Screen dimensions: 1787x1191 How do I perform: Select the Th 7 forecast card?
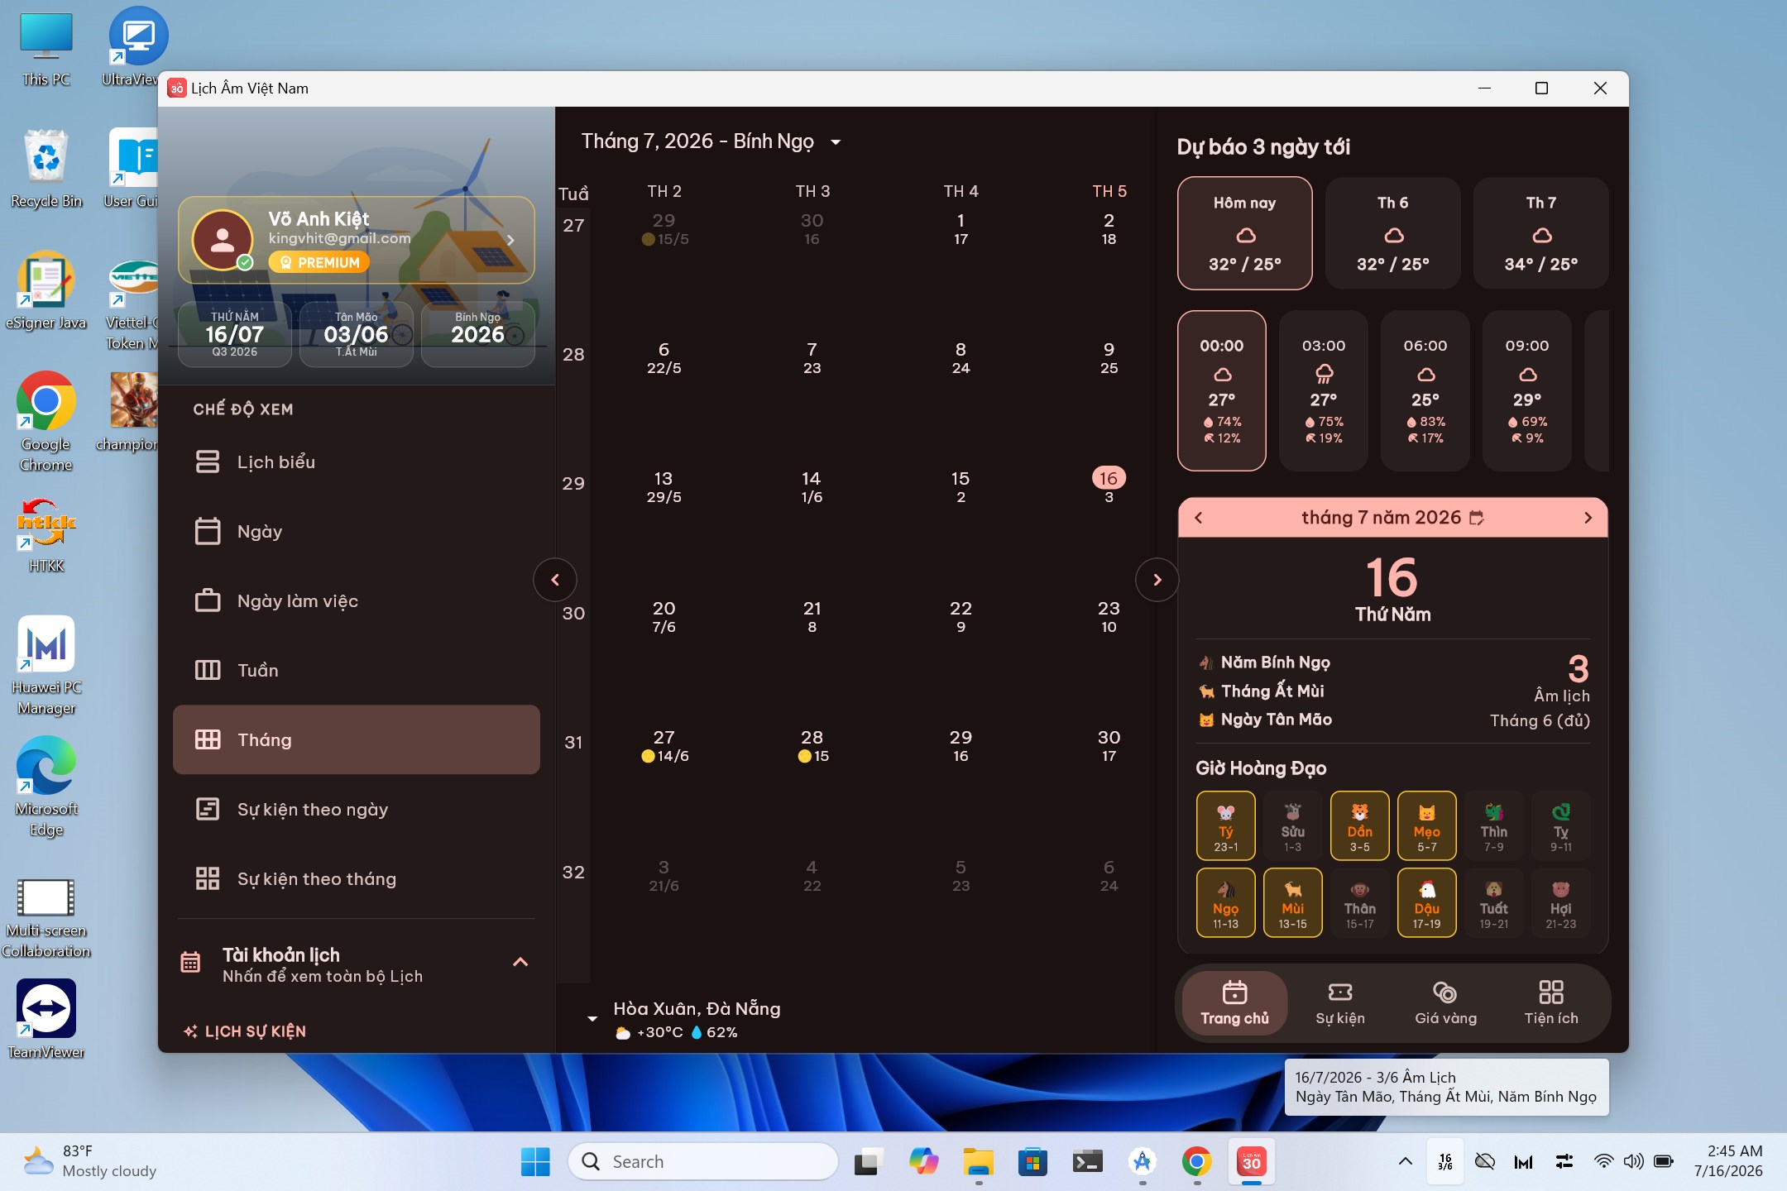(1540, 233)
